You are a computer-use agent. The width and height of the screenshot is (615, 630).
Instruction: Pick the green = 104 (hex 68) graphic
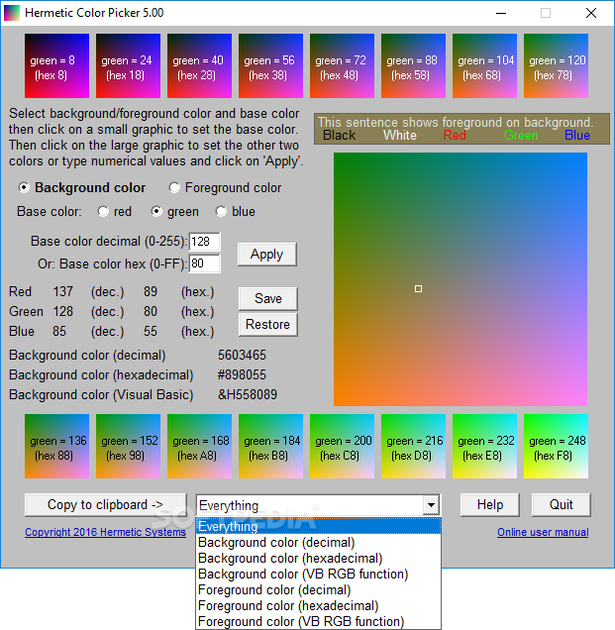[x=484, y=66]
